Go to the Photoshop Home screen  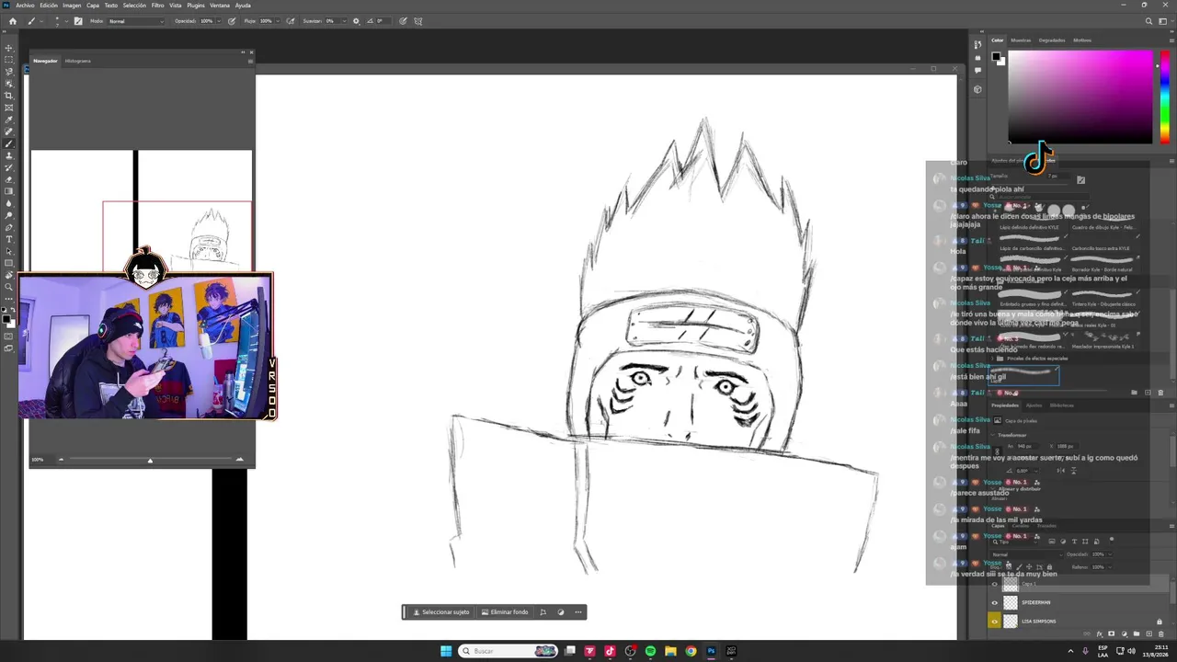click(x=12, y=21)
